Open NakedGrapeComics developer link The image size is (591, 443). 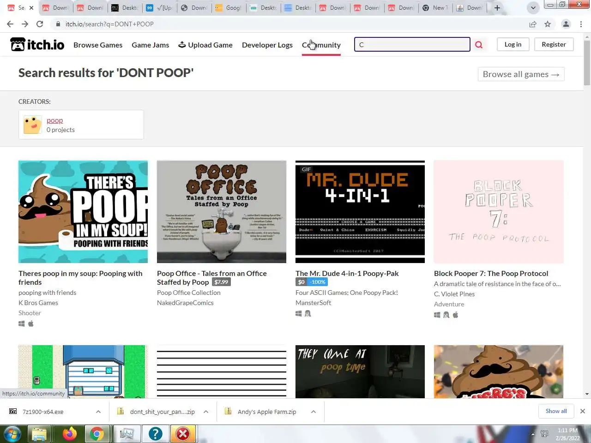coord(185,303)
